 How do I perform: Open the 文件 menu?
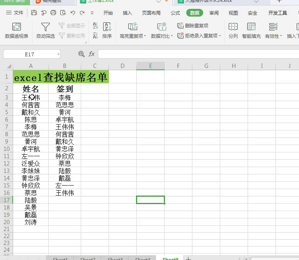click(x=15, y=13)
